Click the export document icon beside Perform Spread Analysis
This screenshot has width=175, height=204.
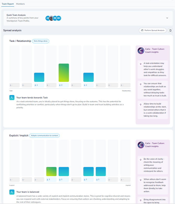point(171,30)
